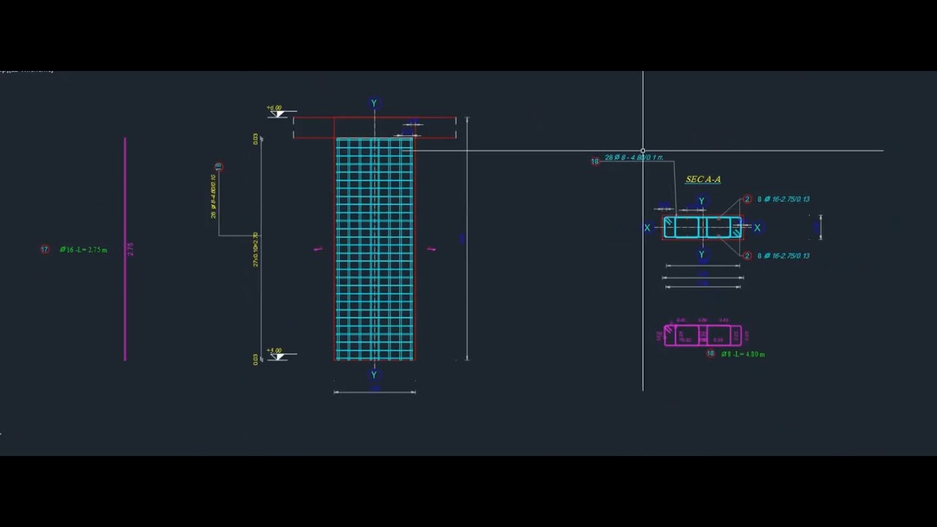Select the horizontal dimension line below the elevation
Viewport: 937px width, 527px height.
[375, 392]
